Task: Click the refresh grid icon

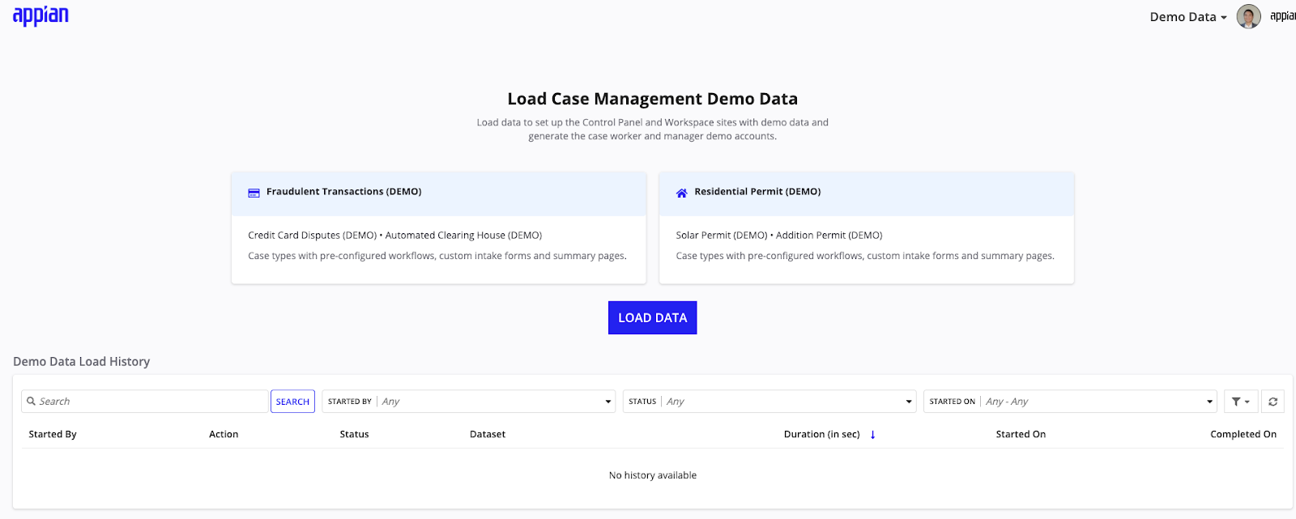Action: [x=1273, y=402]
